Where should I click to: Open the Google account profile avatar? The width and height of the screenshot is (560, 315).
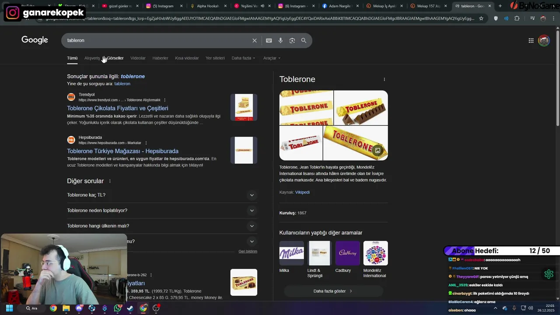click(544, 40)
